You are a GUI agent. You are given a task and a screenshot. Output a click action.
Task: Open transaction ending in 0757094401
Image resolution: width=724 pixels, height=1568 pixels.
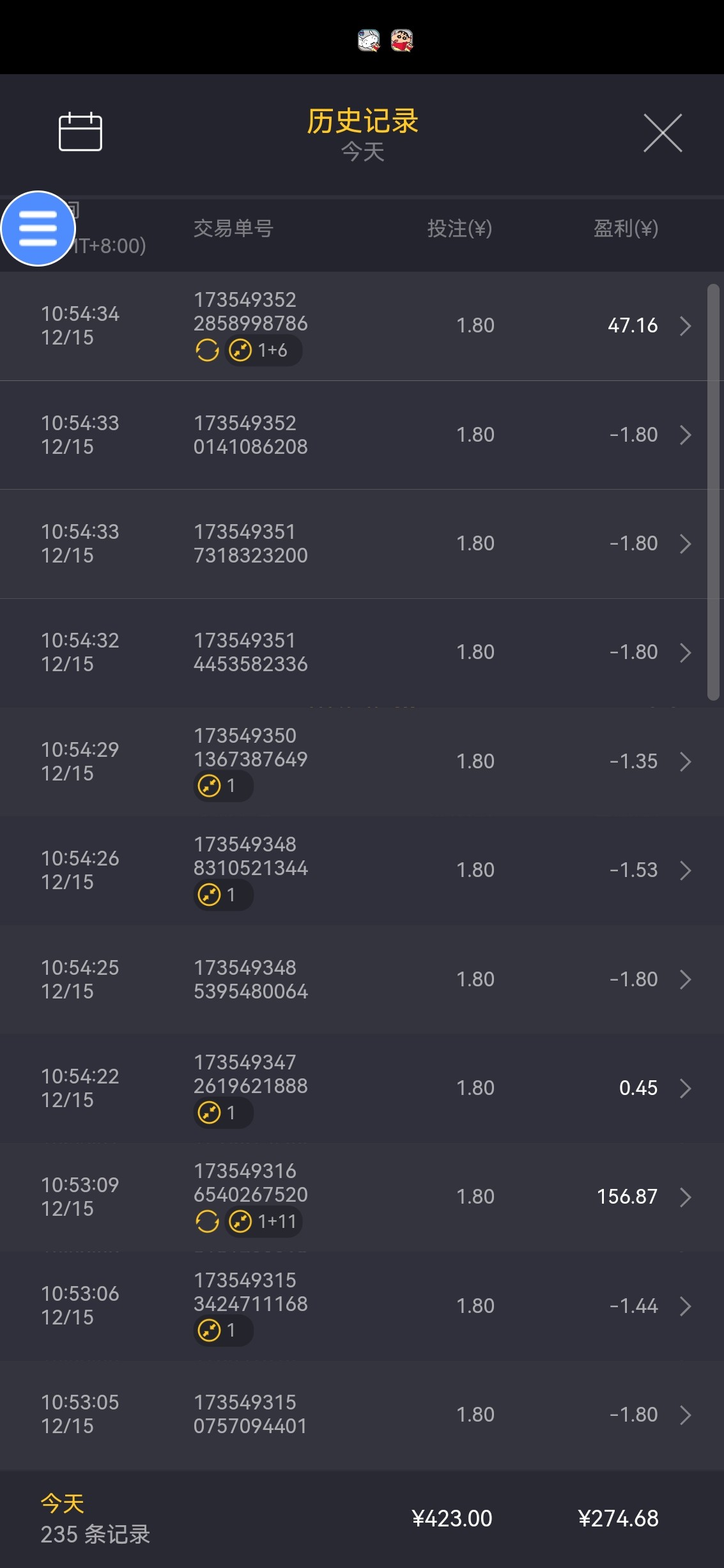(x=250, y=1414)
